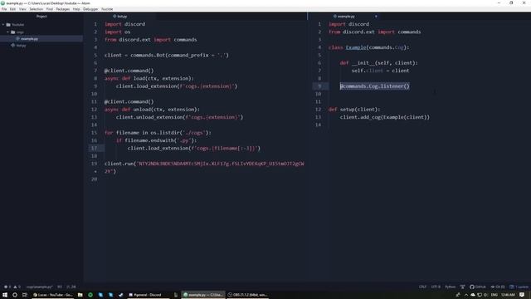This screenshot has width=531, height=299.
Task: Open the Windows Start menu
Action: pos(5,295)
